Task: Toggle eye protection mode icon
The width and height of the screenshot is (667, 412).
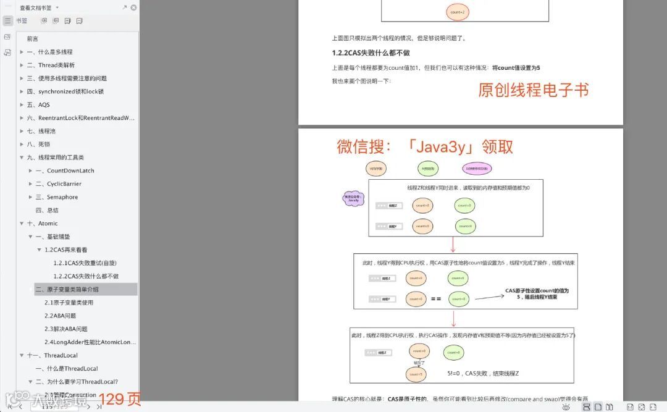Action: [566, 407]
